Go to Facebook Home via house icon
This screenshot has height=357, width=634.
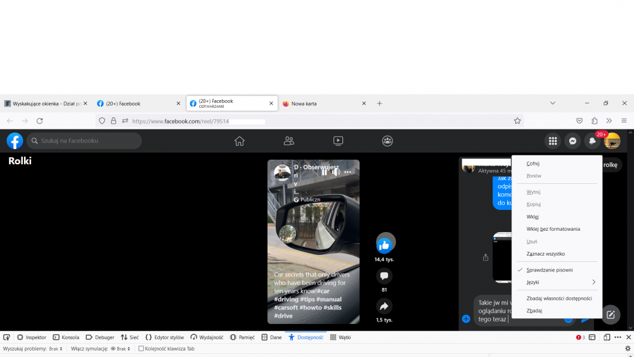[x=239, y=141]
